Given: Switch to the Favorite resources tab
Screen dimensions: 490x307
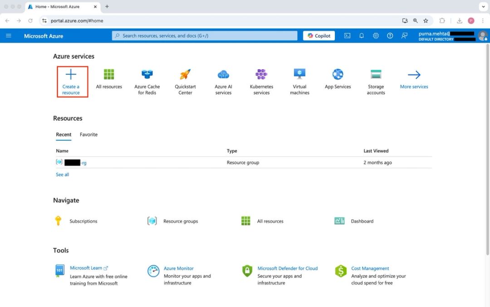Looking at the screenshot, I should 88,134.
